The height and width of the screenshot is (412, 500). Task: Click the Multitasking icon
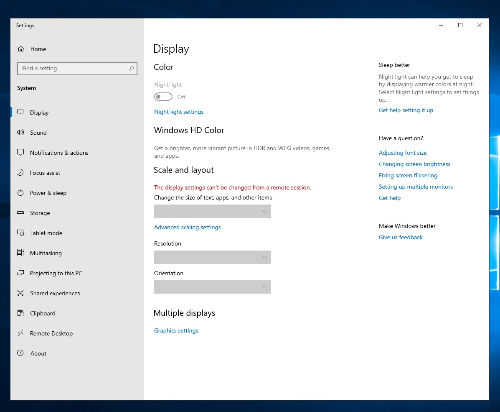20,253
